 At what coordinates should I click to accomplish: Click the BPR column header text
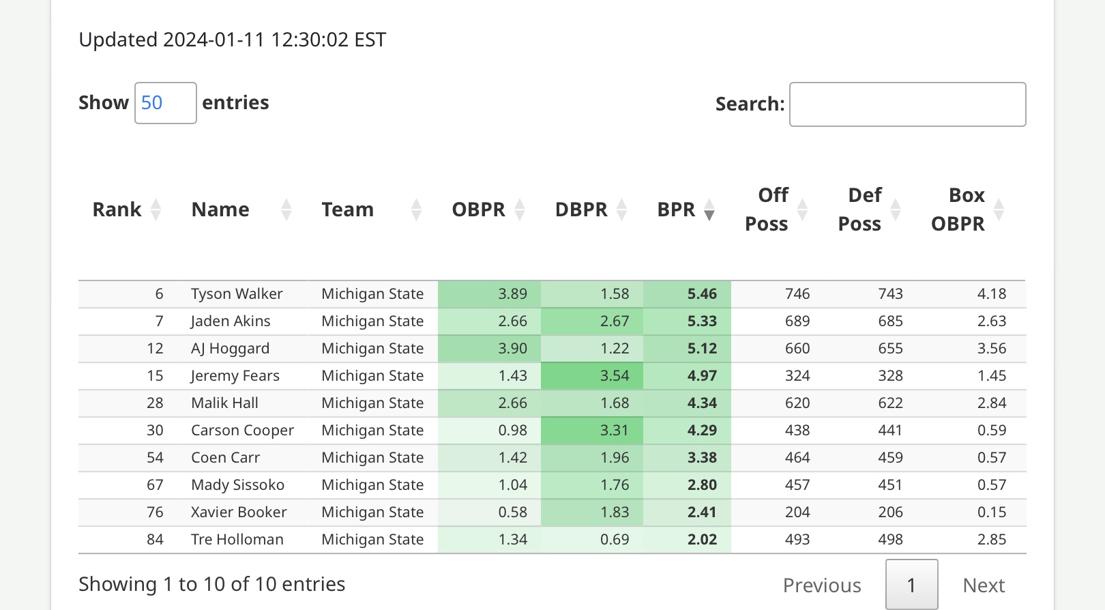coord(676,209)
